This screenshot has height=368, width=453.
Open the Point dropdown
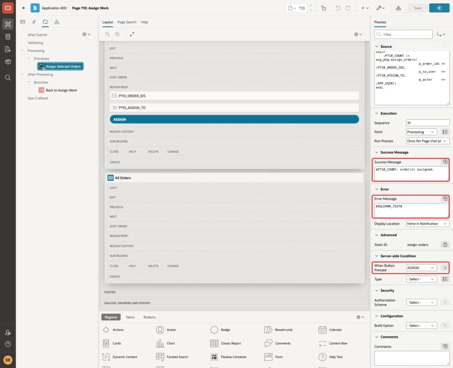pos(421,132)
